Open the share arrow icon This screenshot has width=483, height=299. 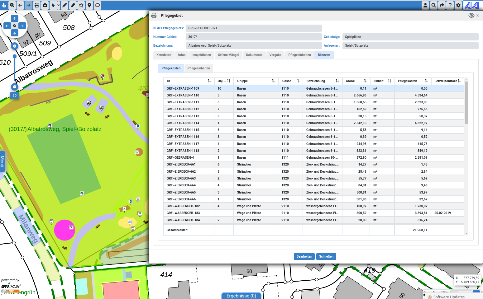pyautogui.click(x=442, y=5)
